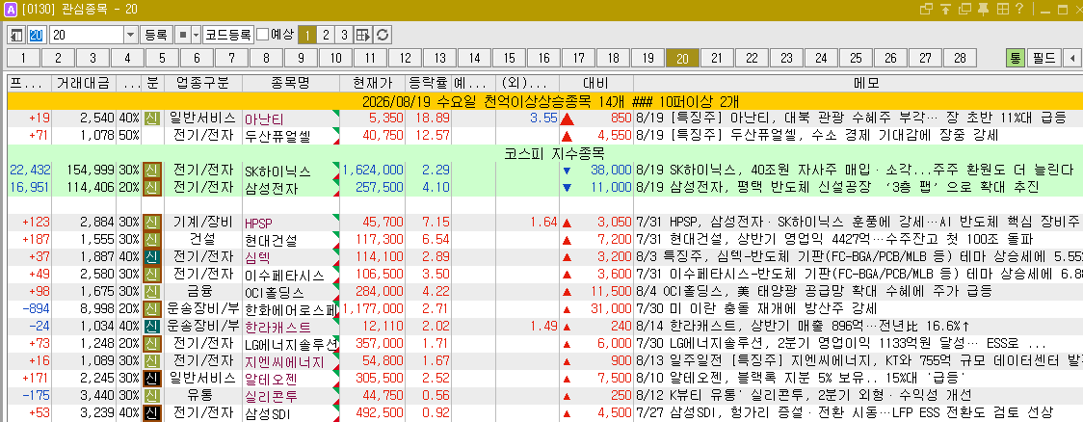Viewport: 1083px width, 422px height.
Task: Click the price 1,624,000 for SK하이닉스
Action: [373, 170]
